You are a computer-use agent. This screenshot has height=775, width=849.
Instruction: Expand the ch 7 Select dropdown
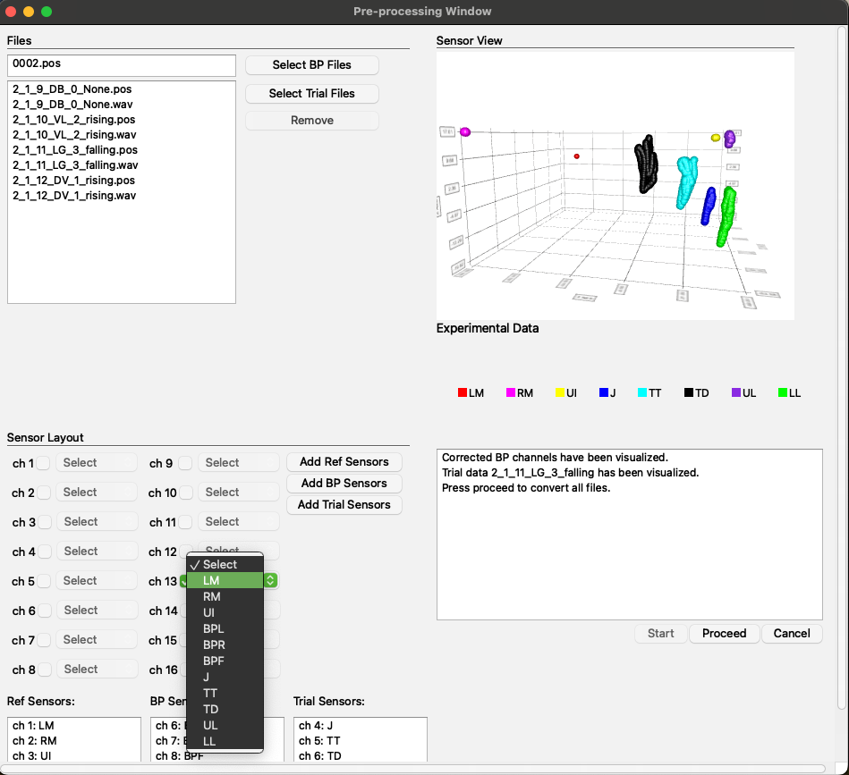[97, 640]
